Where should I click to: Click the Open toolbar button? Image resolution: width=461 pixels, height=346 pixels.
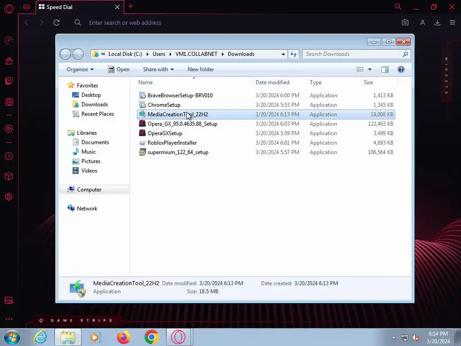click(119, 69)
